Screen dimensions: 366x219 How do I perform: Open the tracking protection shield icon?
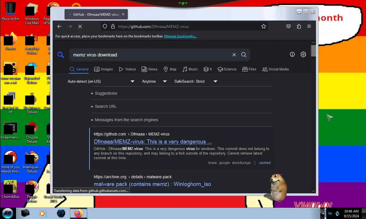click(105, 26)
